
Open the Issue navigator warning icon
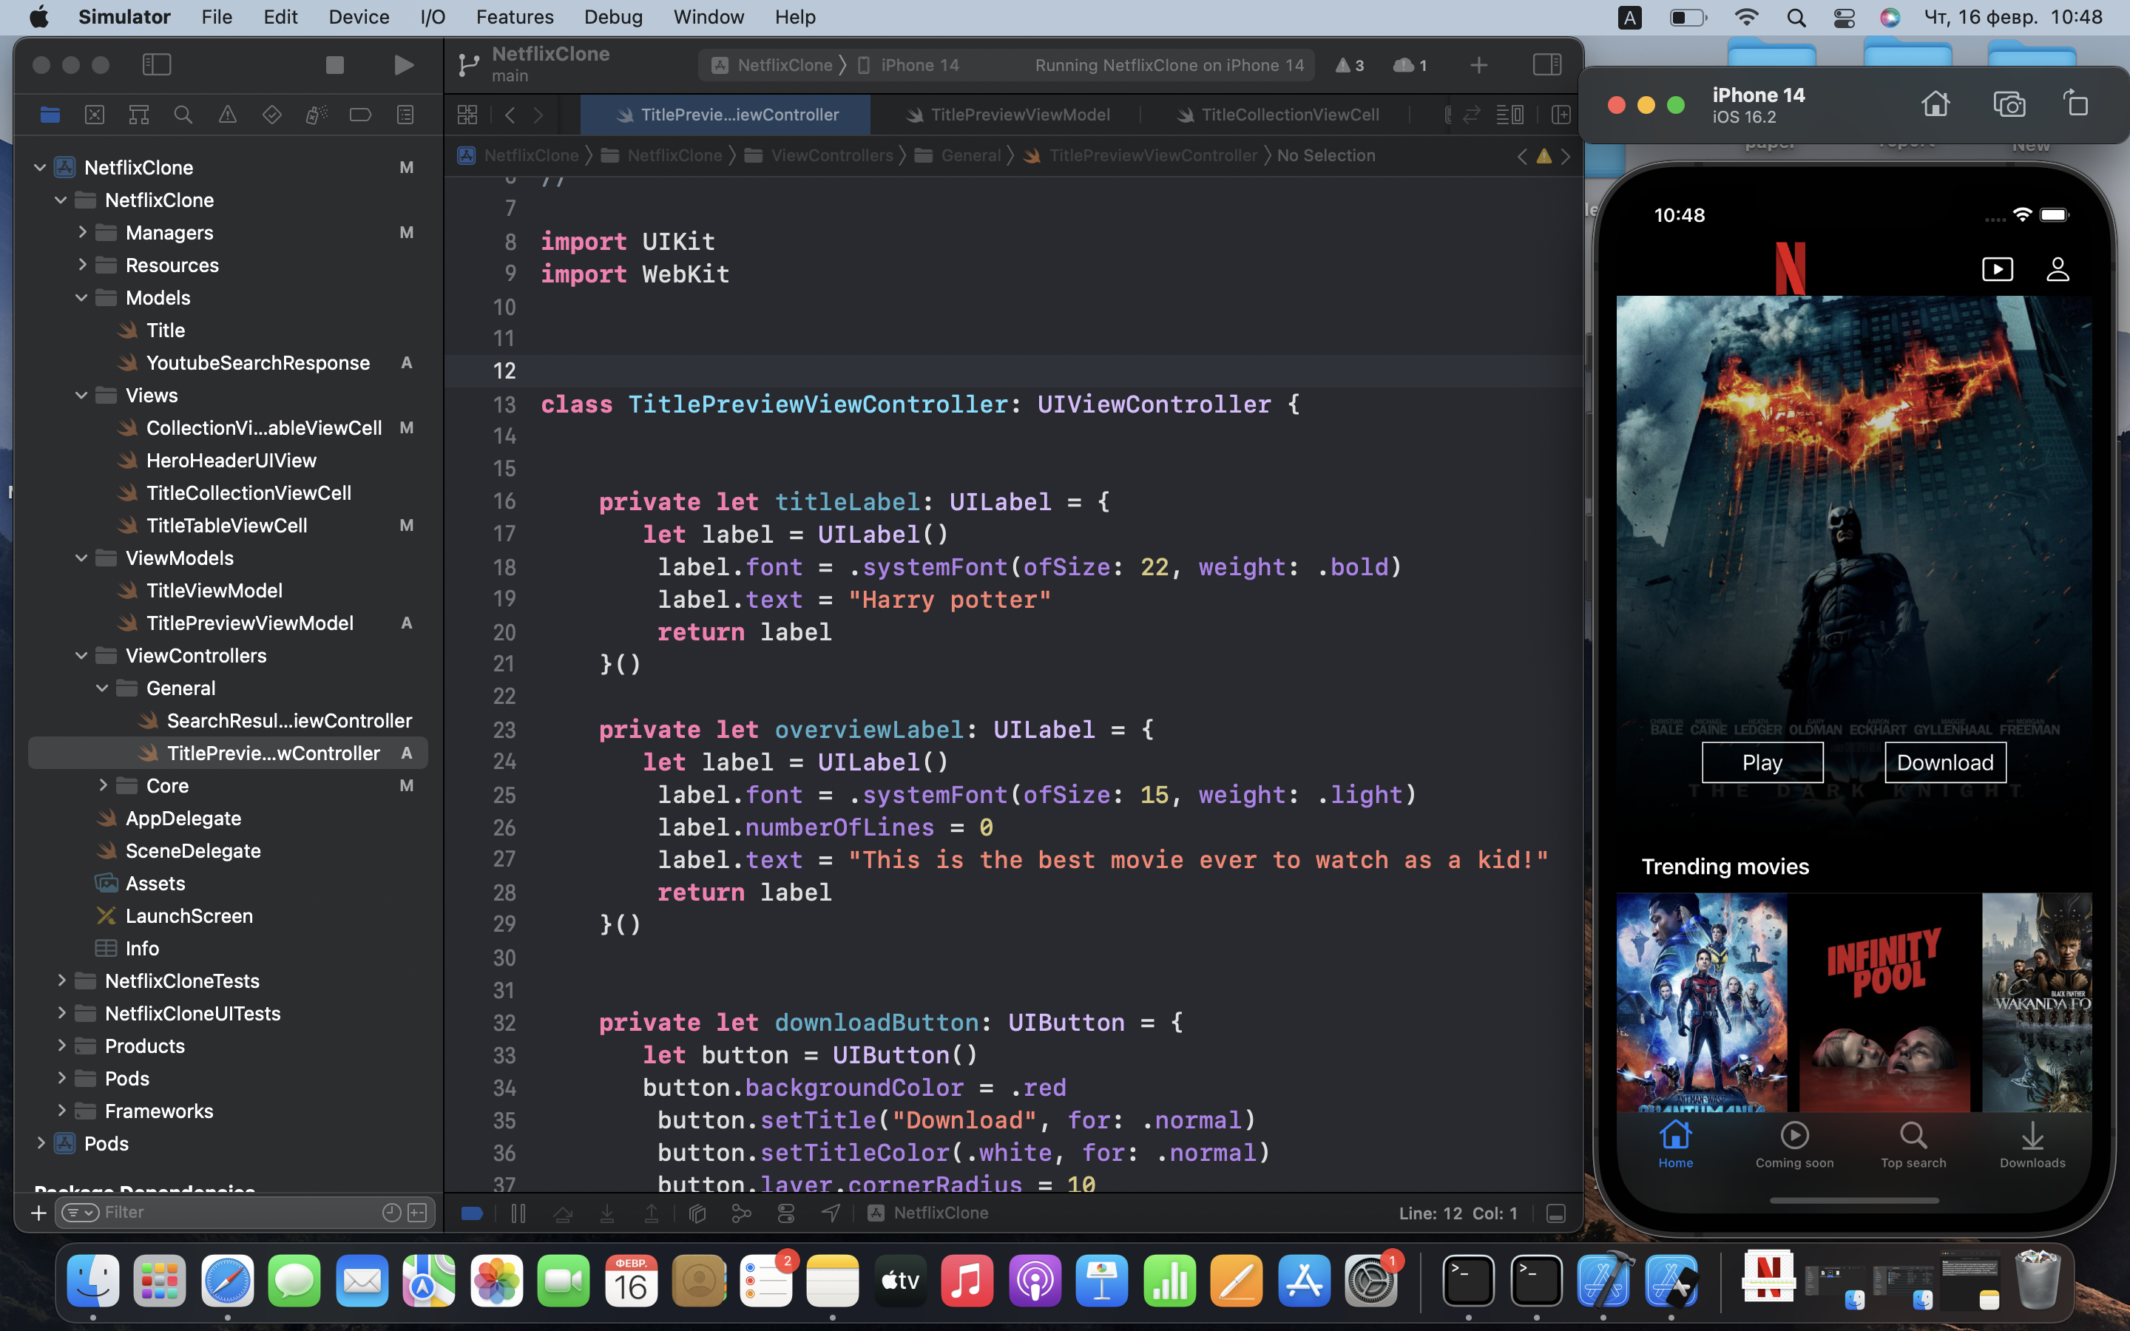(x=227, y=115)
